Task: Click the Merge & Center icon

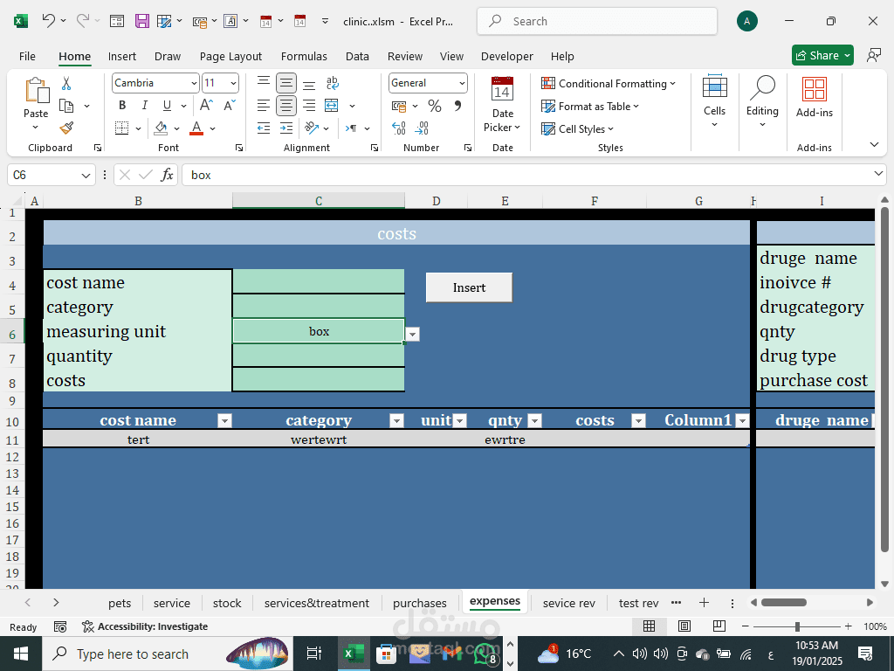Action: tap(331, 106)
